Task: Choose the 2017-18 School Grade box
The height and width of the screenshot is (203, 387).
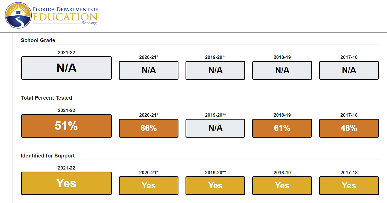Action: pos(349,70)
